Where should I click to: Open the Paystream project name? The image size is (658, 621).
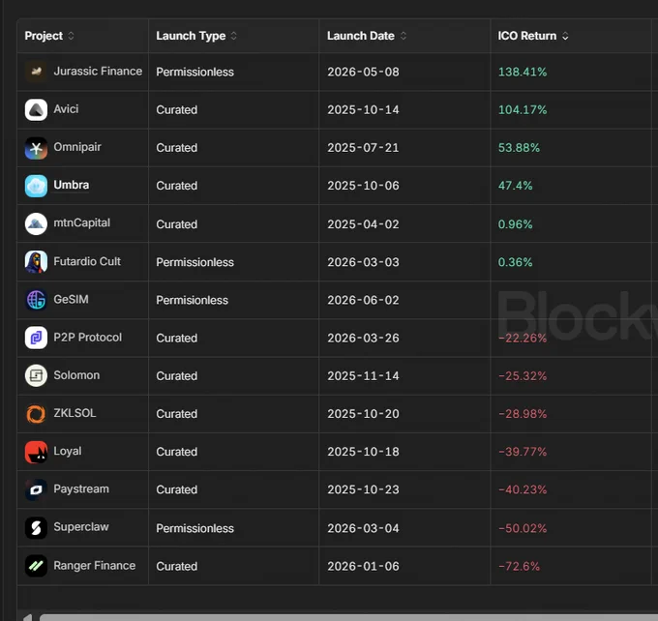[x=81, y=489]
